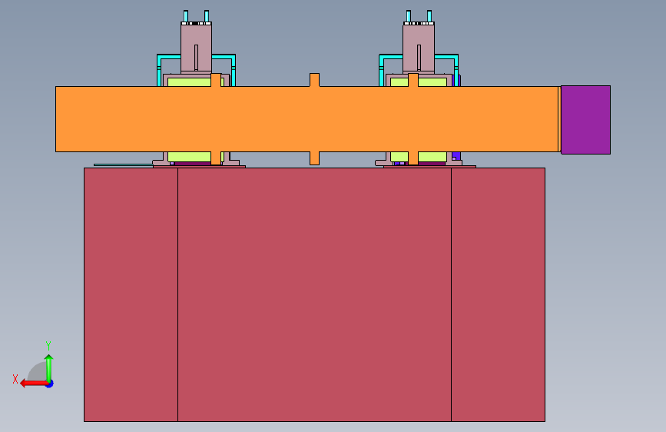Screen dimensions: 666x432
Task: Select the blue part beside right clamp assembly
Action: pyautogui.click(x=456, y=155)
